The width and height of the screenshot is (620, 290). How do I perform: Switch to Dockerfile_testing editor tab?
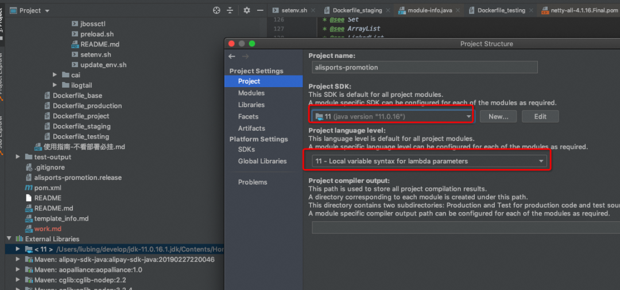point(497,11)
